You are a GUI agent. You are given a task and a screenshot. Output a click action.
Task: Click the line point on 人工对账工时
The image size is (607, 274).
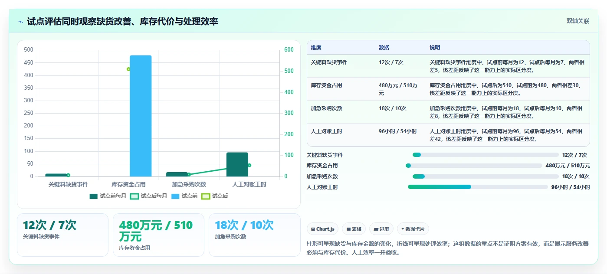(x=249, y=165)
